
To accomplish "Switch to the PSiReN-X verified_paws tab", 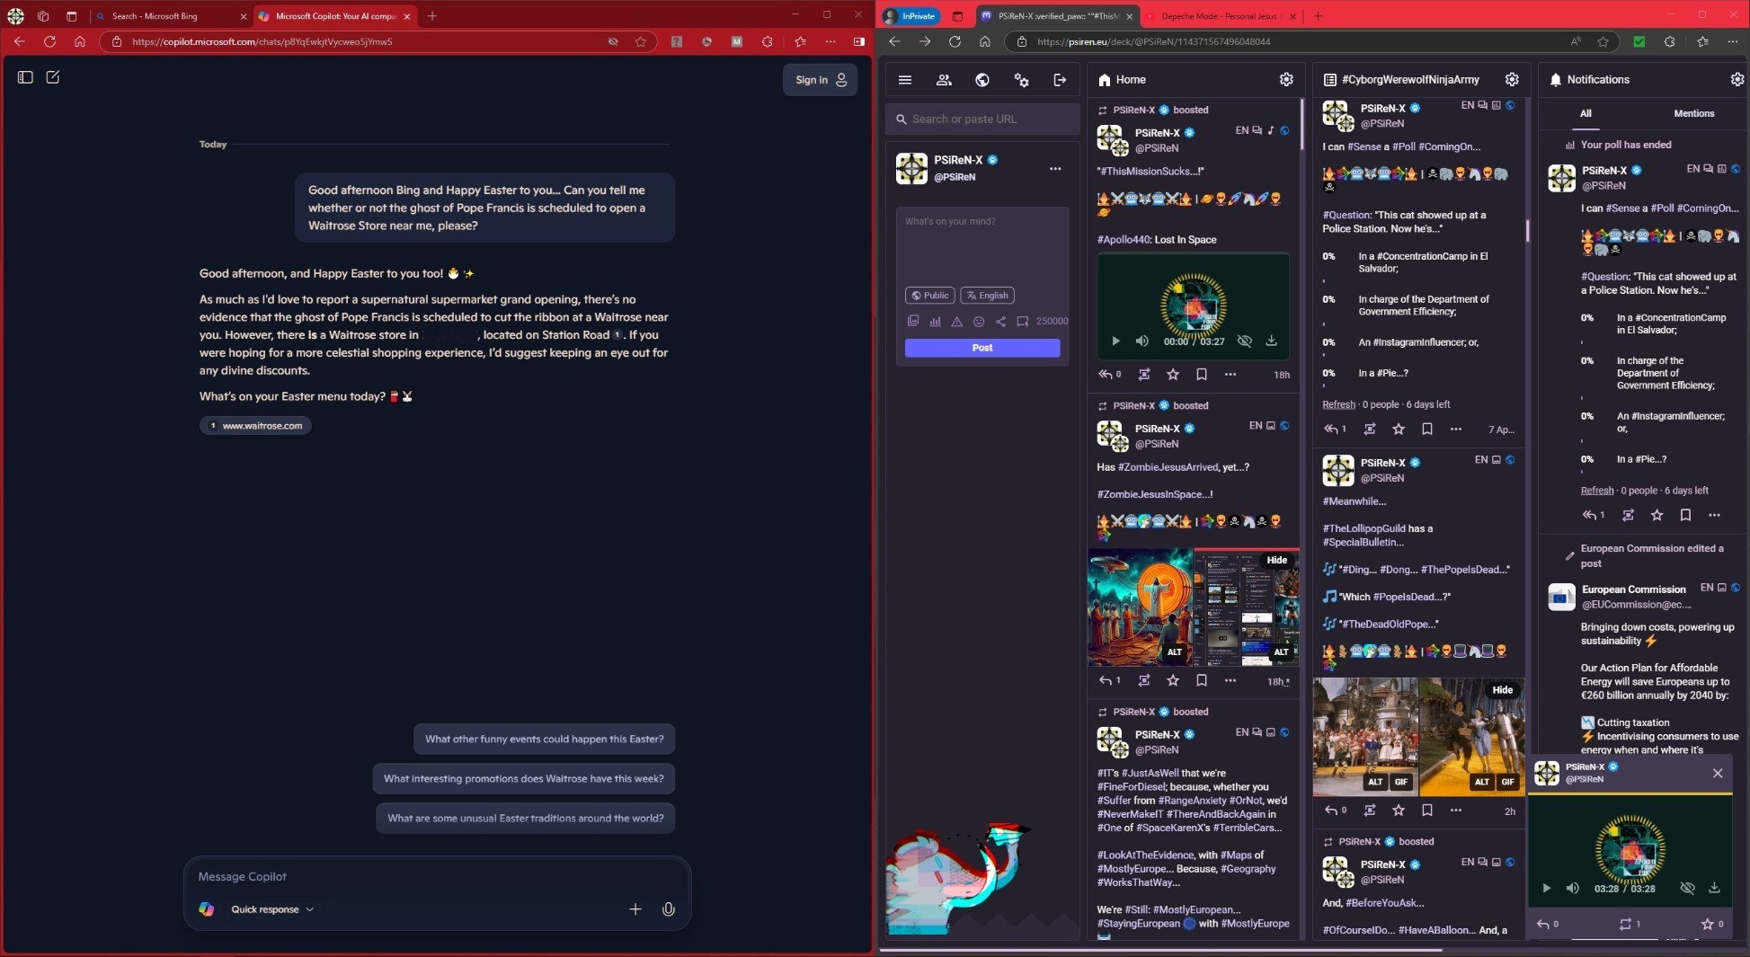I will click(x=1057, y=16).
